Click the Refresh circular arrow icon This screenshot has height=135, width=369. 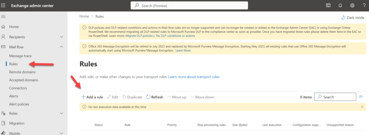tap(148, 97)
